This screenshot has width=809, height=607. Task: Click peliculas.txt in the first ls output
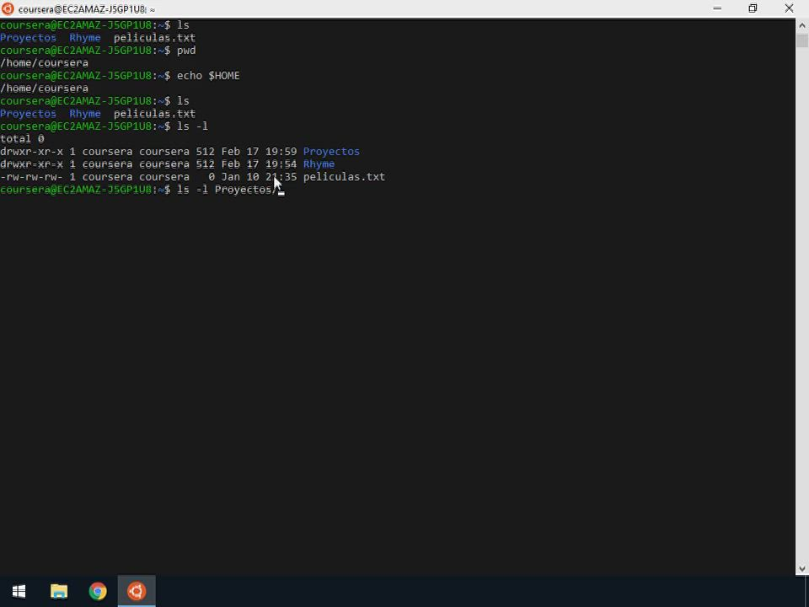pyautogui.click(x=154, y=38)
